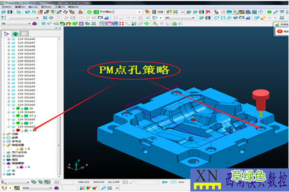
Task: Open the Tools(T) menu
Action: point(60,7)
